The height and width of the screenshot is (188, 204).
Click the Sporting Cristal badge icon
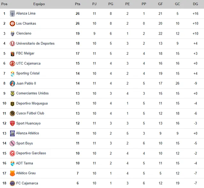click(12, 74)
